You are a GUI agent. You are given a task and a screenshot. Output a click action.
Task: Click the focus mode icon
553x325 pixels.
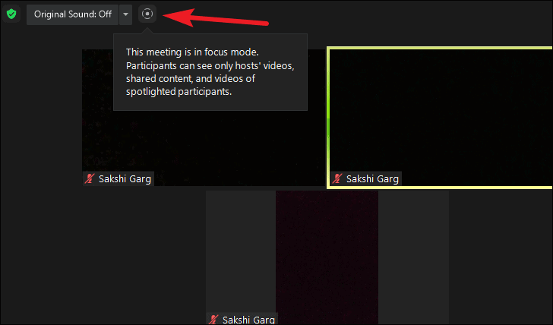coord(147,14)
